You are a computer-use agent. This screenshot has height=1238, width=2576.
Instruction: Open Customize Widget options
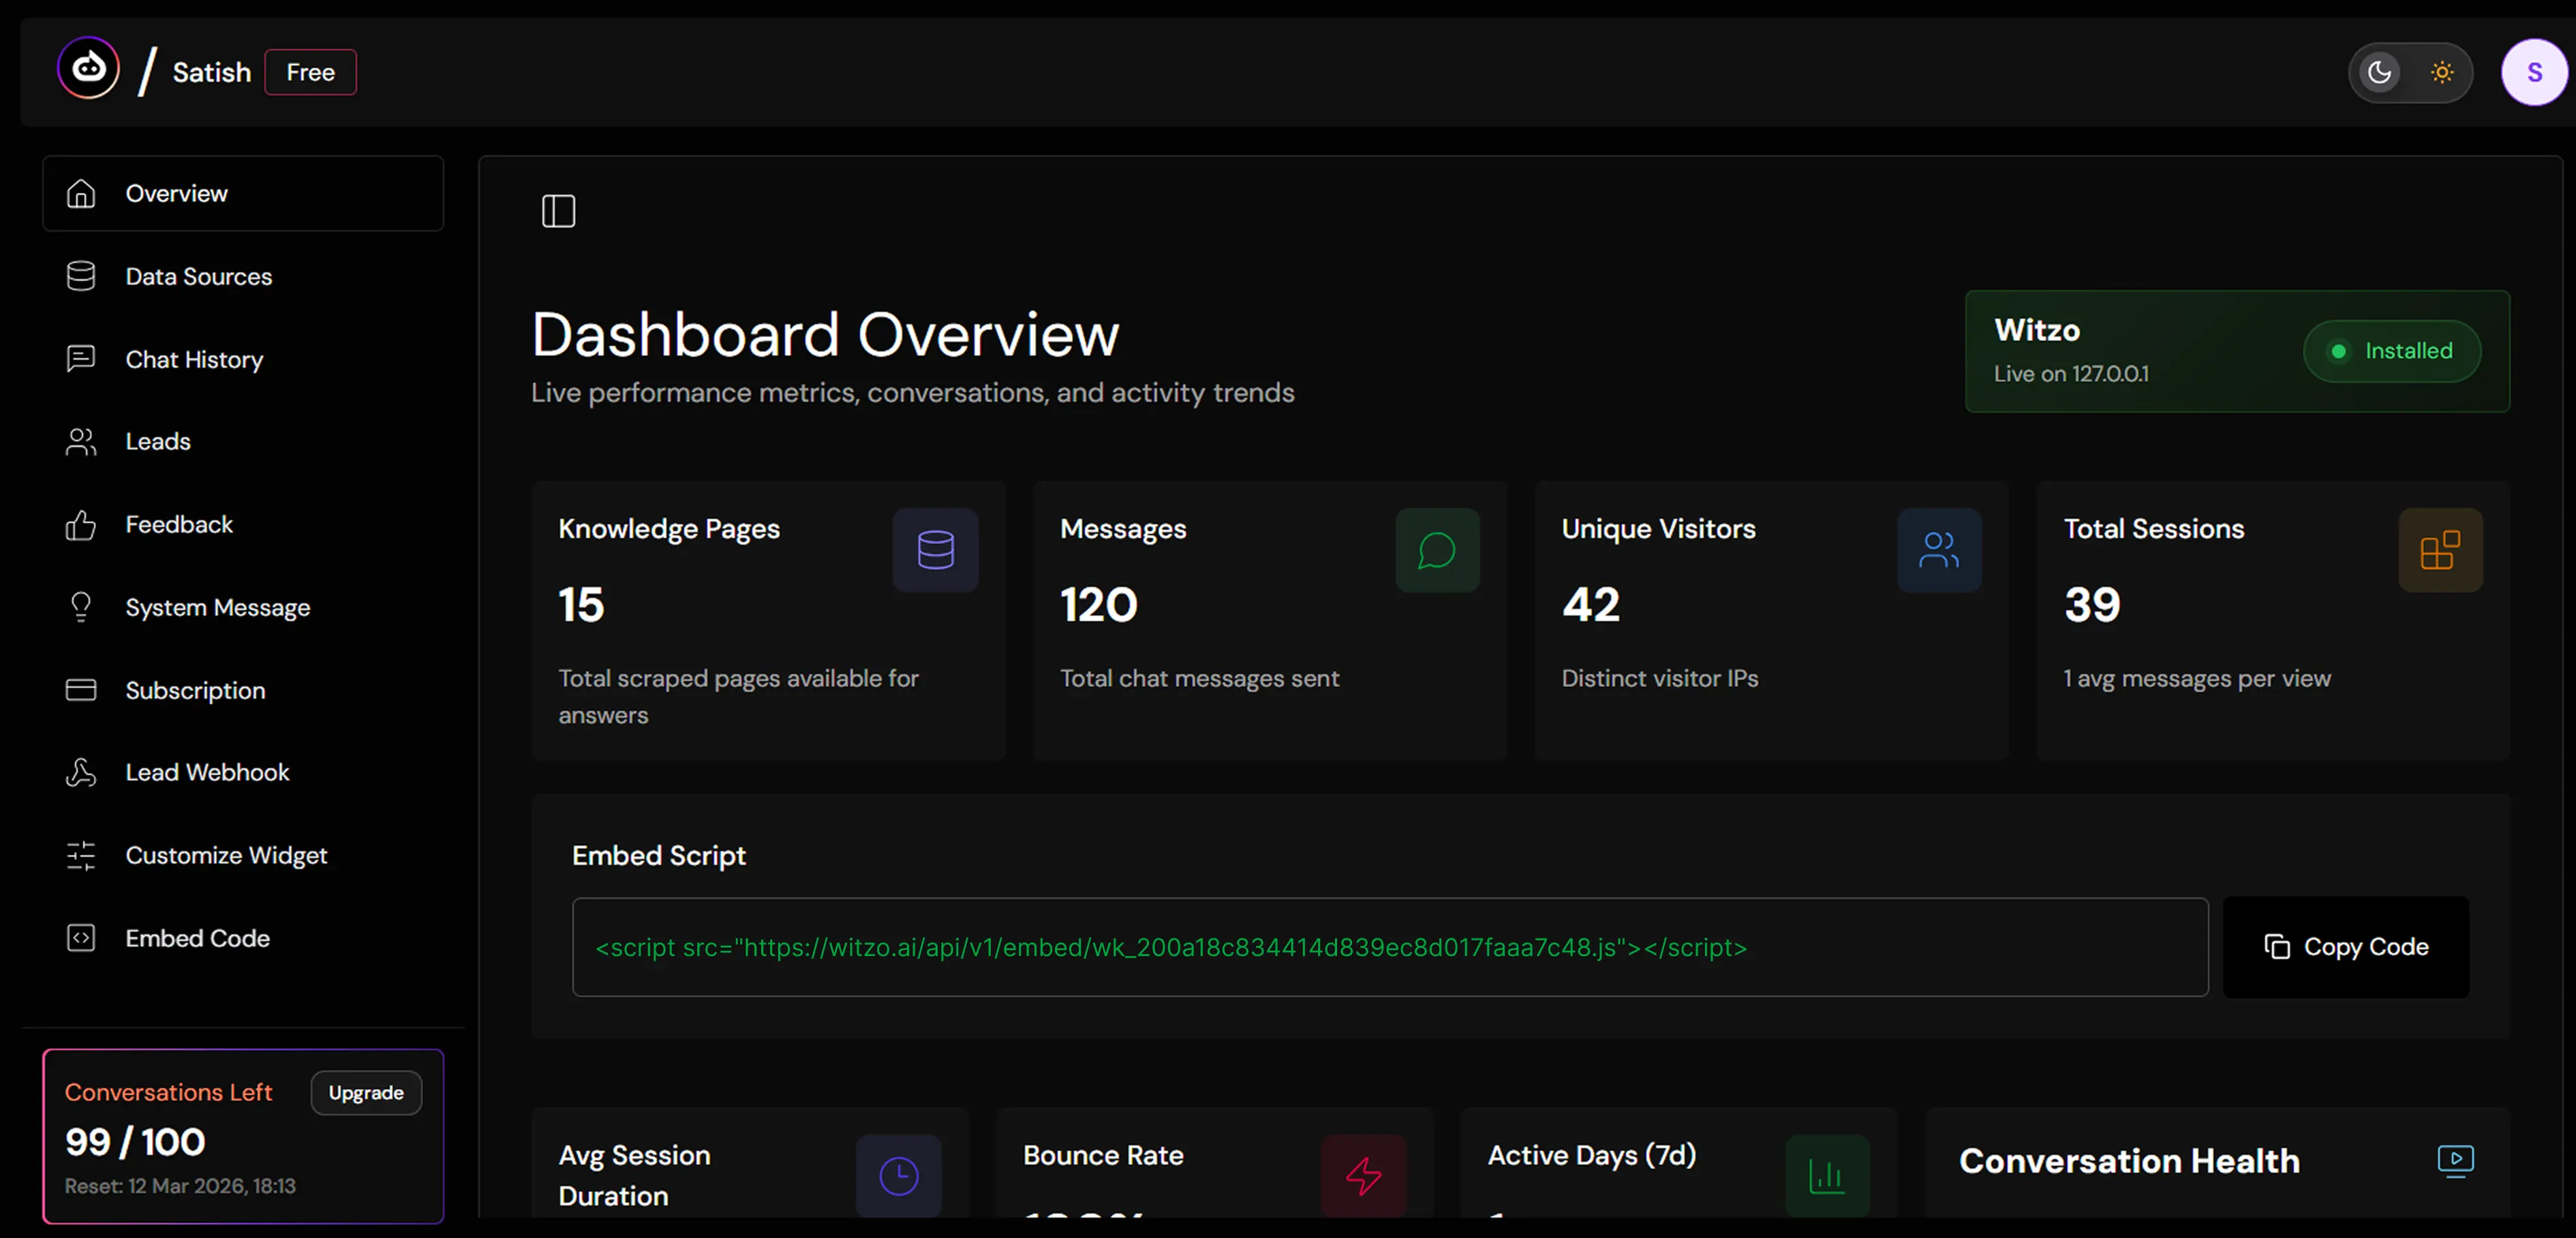click(x=226, y=855)
